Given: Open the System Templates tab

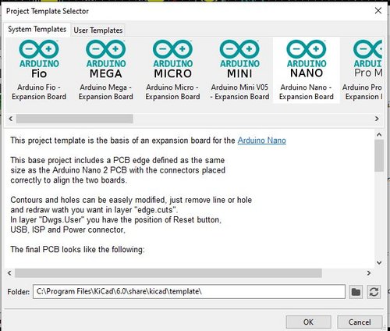Looking at the screenshot, I should (37, 29).
